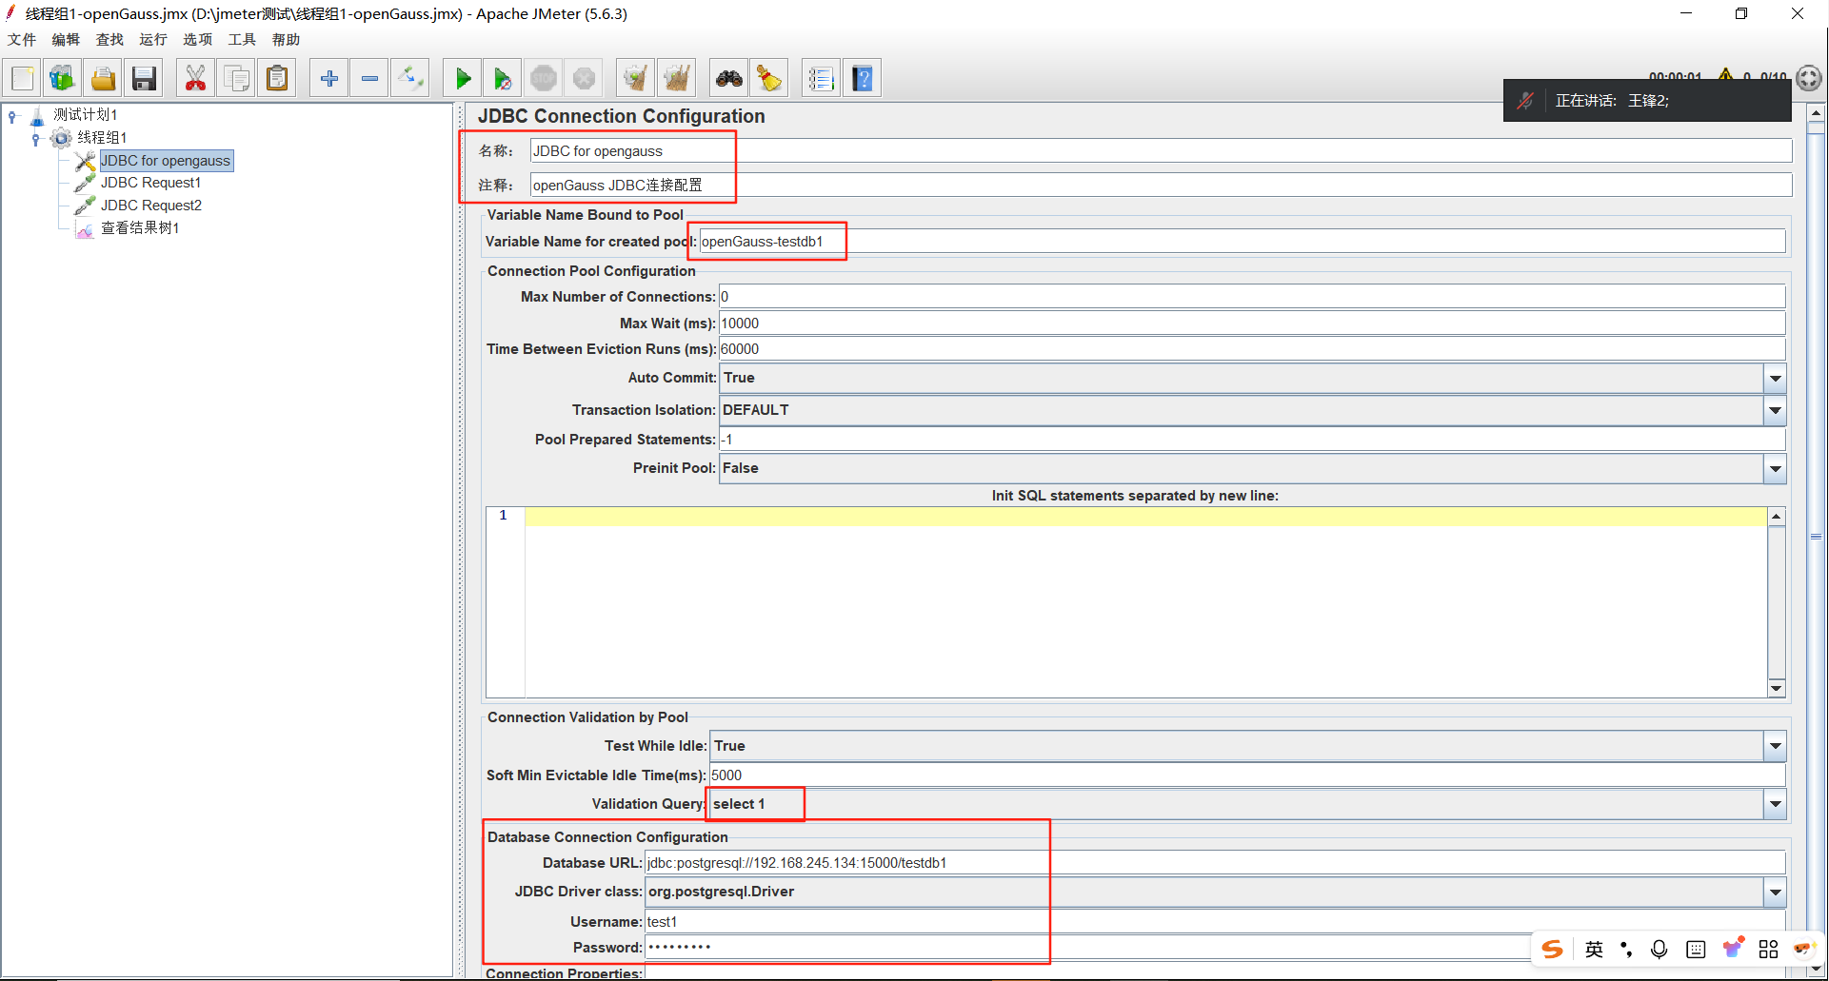This screenshot has height=981, width=1829.
Task: Click the muted microphone icon in overlay
Action: tap(1525, 100)
